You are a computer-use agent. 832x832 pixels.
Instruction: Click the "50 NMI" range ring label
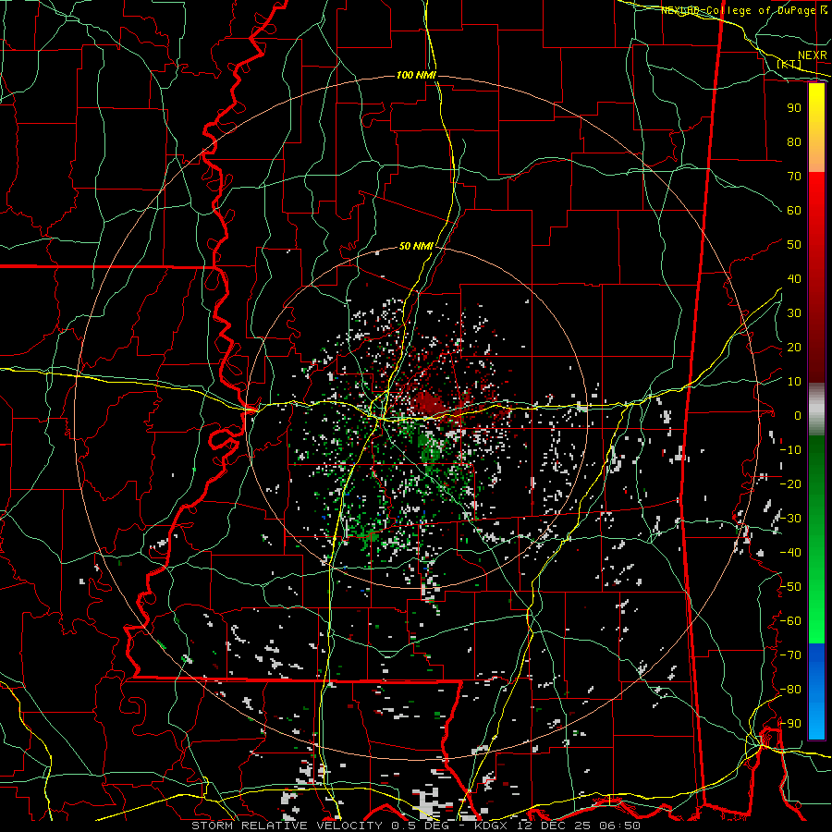point(416,246)
